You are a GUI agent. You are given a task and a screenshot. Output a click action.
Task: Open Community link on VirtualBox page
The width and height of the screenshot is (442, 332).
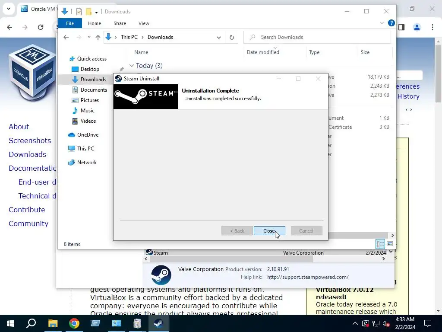pos(28,223)
